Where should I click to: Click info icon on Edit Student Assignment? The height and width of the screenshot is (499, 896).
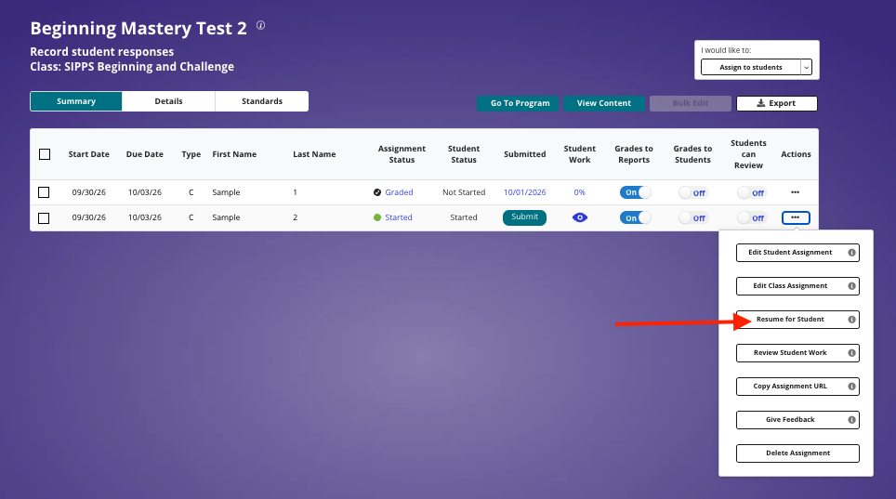[x=851, y=253]
